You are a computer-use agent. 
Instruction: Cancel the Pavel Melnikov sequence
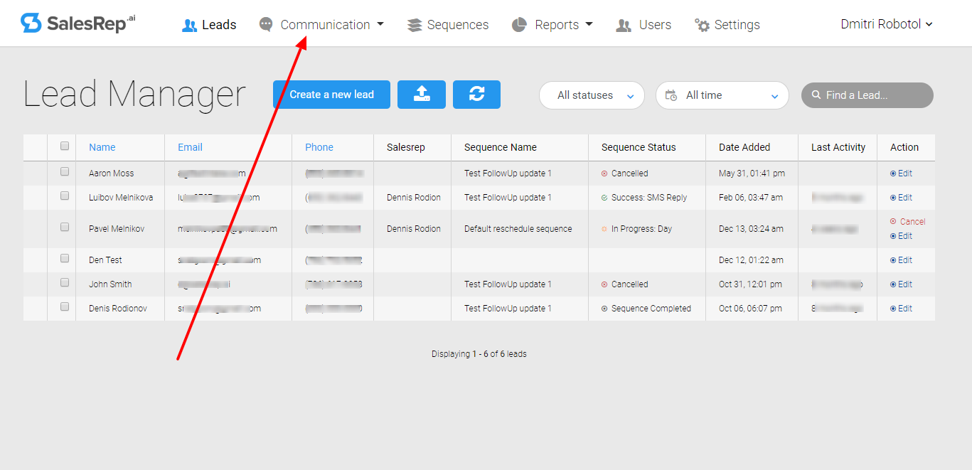coord(907,222)
